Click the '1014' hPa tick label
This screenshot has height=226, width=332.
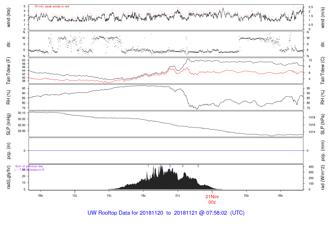tap(312, 132)
